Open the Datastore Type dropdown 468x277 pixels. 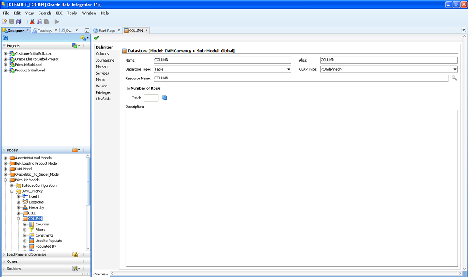(x=288, y=70)
